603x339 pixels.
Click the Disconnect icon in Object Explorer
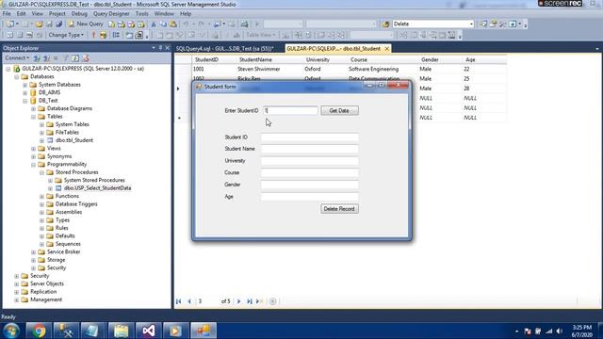click(x=46, y=58)
